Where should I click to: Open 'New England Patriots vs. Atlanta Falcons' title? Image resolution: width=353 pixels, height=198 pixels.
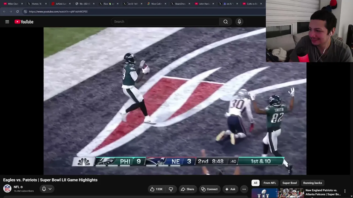pyautogui.click(x=323, y=192)
